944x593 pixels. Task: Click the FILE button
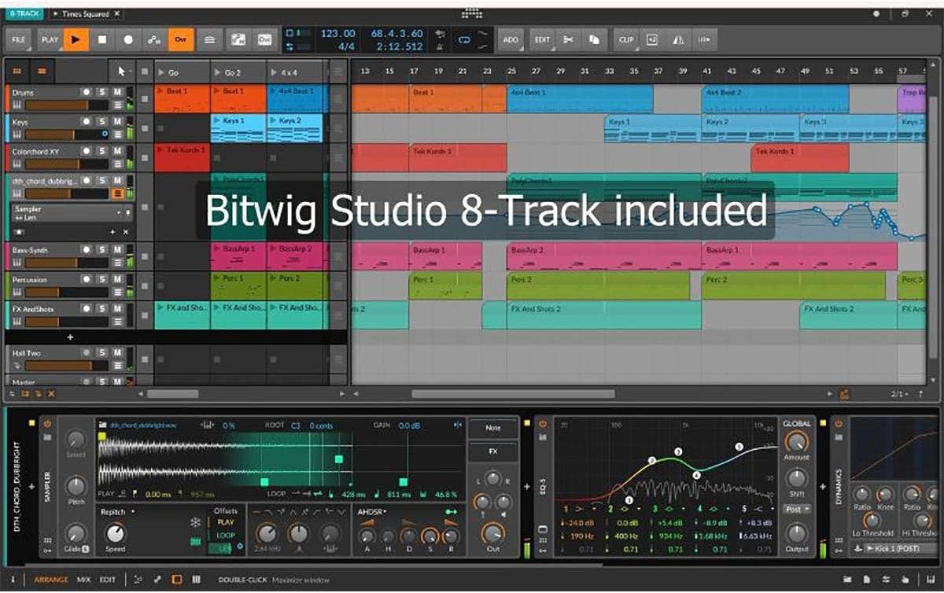coord(19,39)
